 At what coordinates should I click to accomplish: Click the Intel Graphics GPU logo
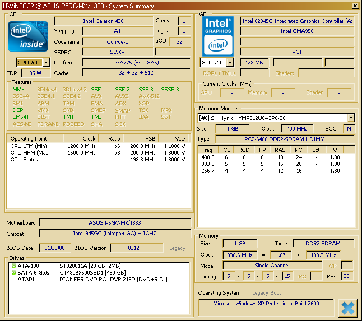point(218,36)
